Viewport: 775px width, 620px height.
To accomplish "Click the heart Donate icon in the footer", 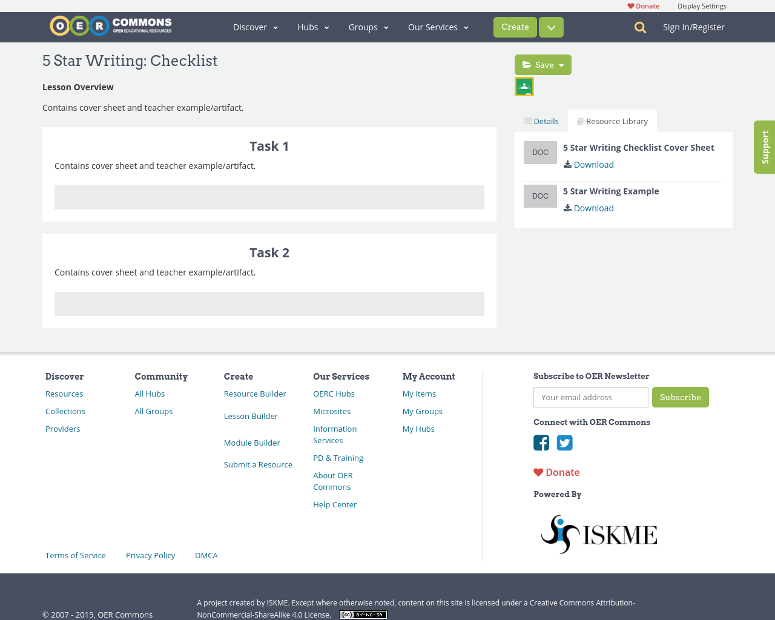I will (539, 472).
